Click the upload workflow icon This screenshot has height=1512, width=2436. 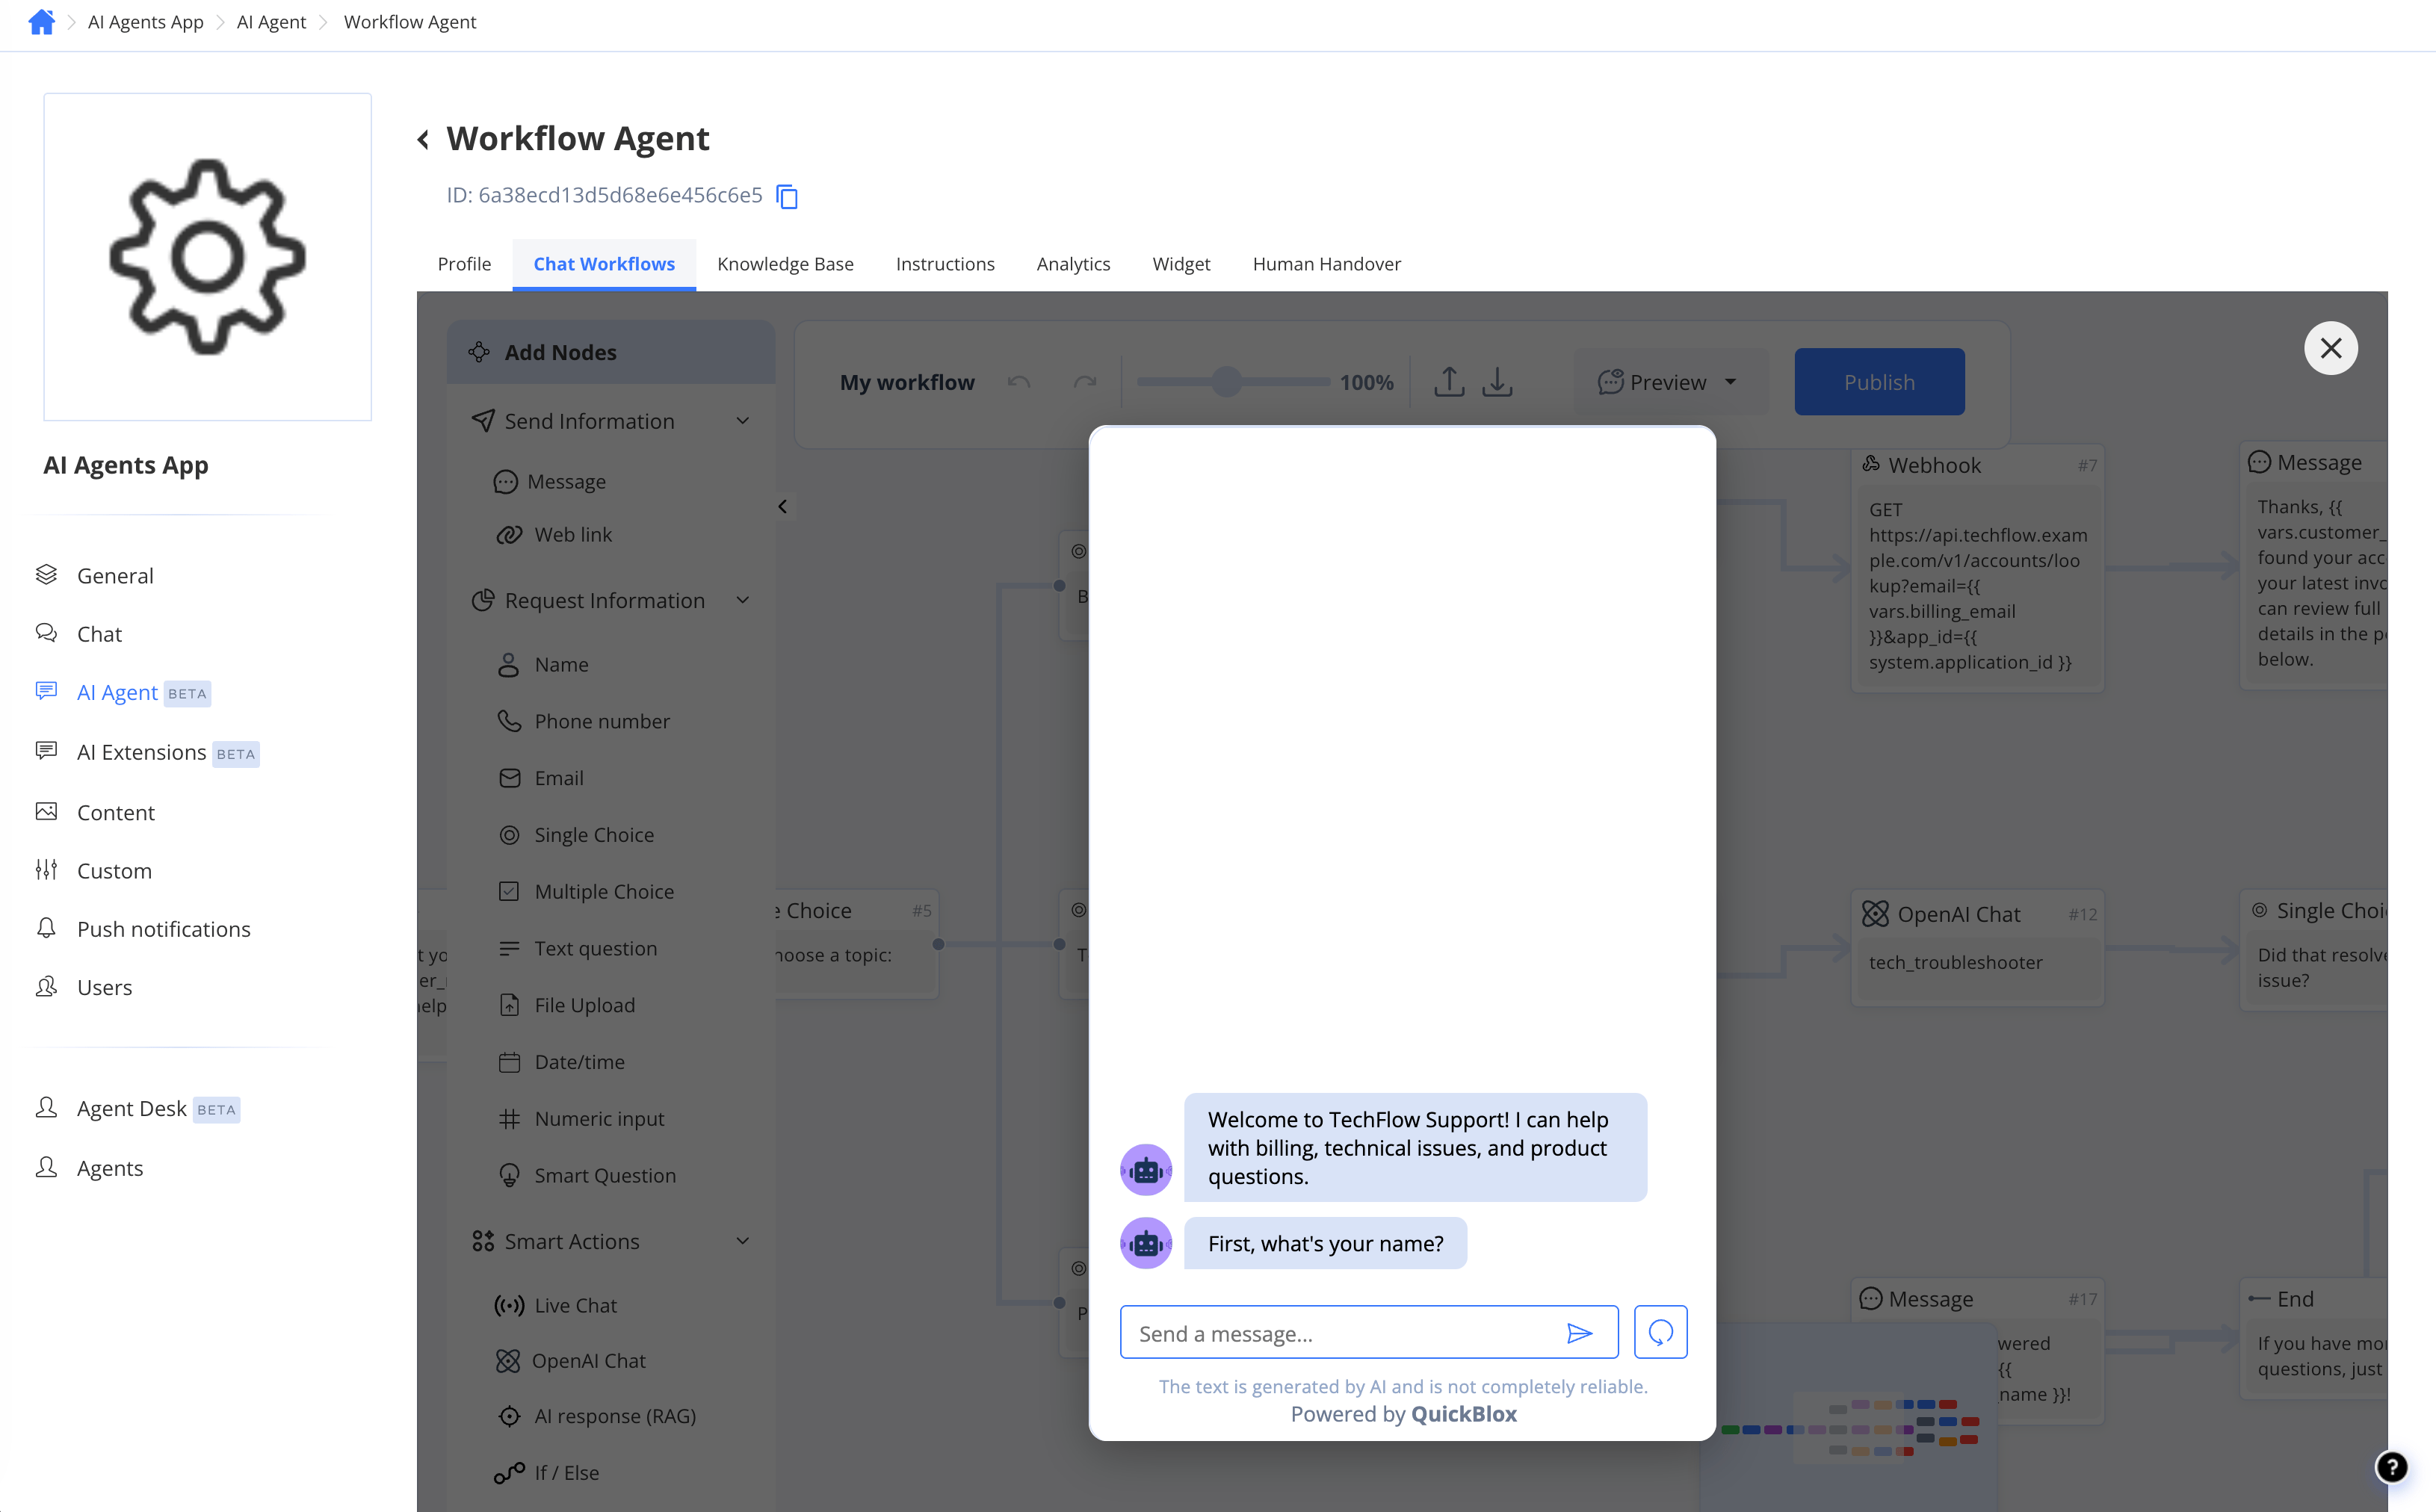1449,381
